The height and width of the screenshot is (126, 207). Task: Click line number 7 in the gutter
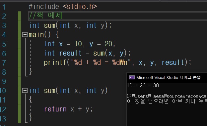point(4,63)
